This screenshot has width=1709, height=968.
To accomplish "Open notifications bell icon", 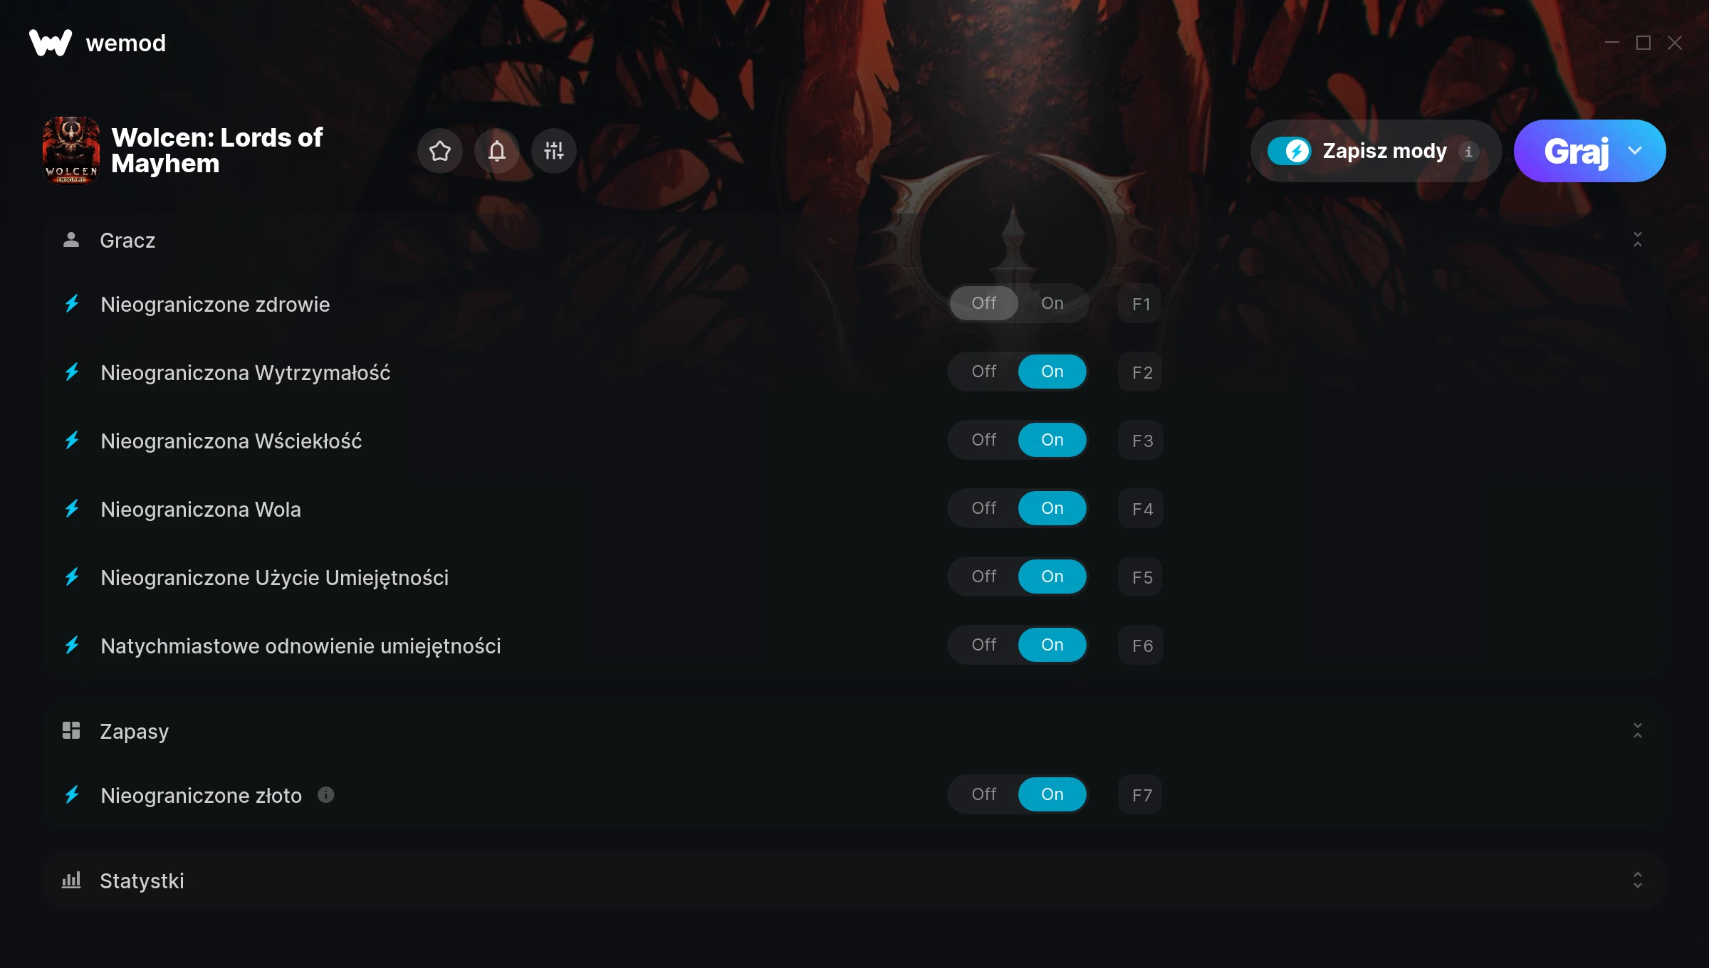I will [497, 151].
